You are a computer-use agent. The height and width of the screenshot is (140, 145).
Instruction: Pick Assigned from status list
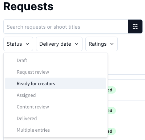56,95
